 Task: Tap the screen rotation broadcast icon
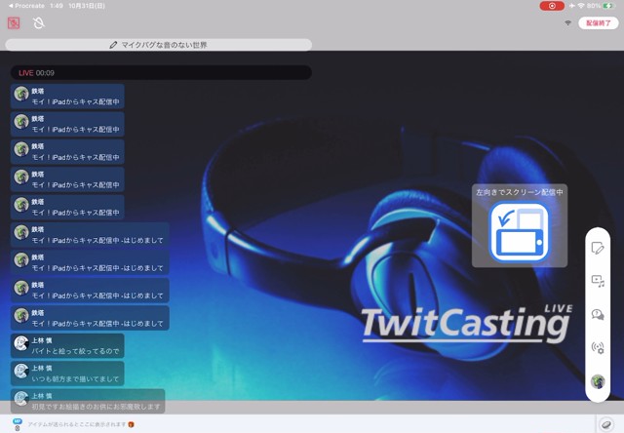pyautogui.click(x=520, y=232)
